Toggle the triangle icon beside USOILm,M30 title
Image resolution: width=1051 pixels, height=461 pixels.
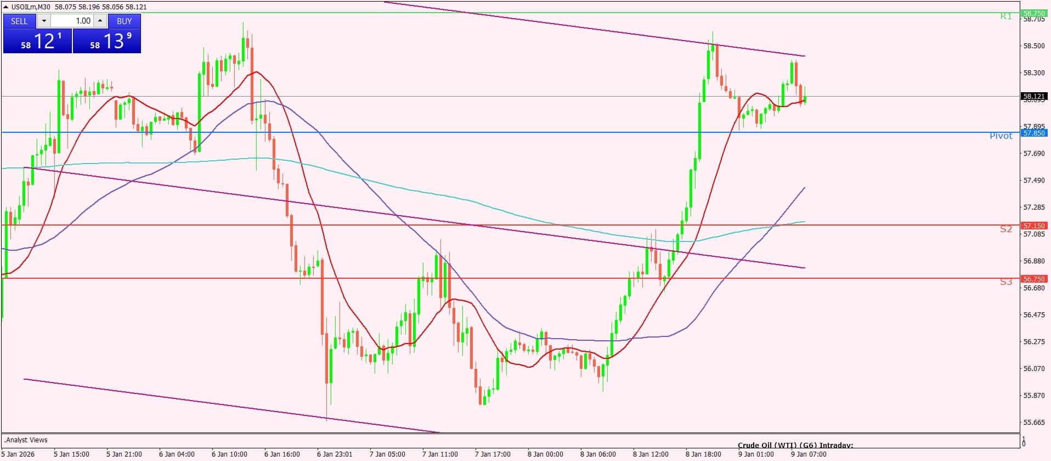(x=5, y=7)
